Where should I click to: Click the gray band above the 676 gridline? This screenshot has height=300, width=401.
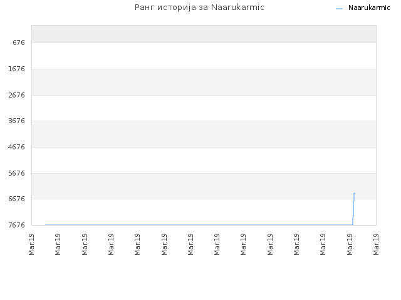pyautogui.click(x=204, y=34)
